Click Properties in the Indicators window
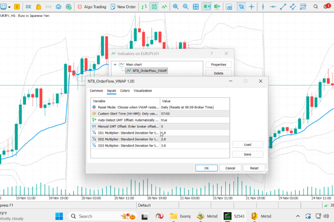 (219, 64)
